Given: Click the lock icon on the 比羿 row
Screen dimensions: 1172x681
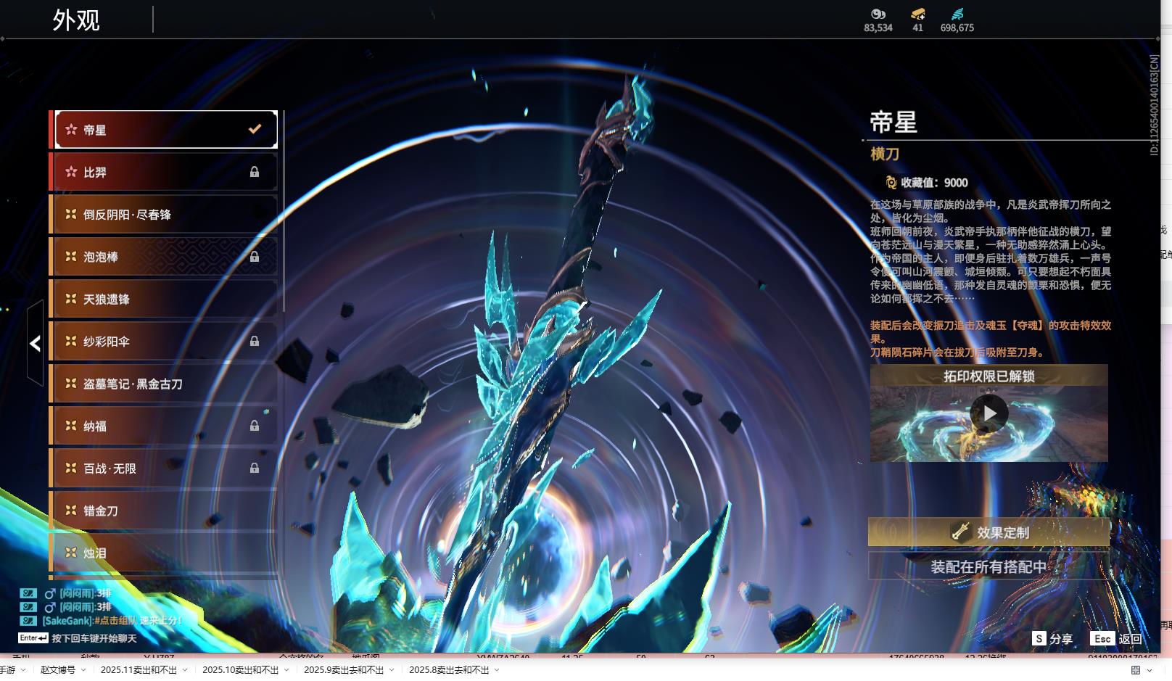Looking at the screenshot, I should 255,172.
